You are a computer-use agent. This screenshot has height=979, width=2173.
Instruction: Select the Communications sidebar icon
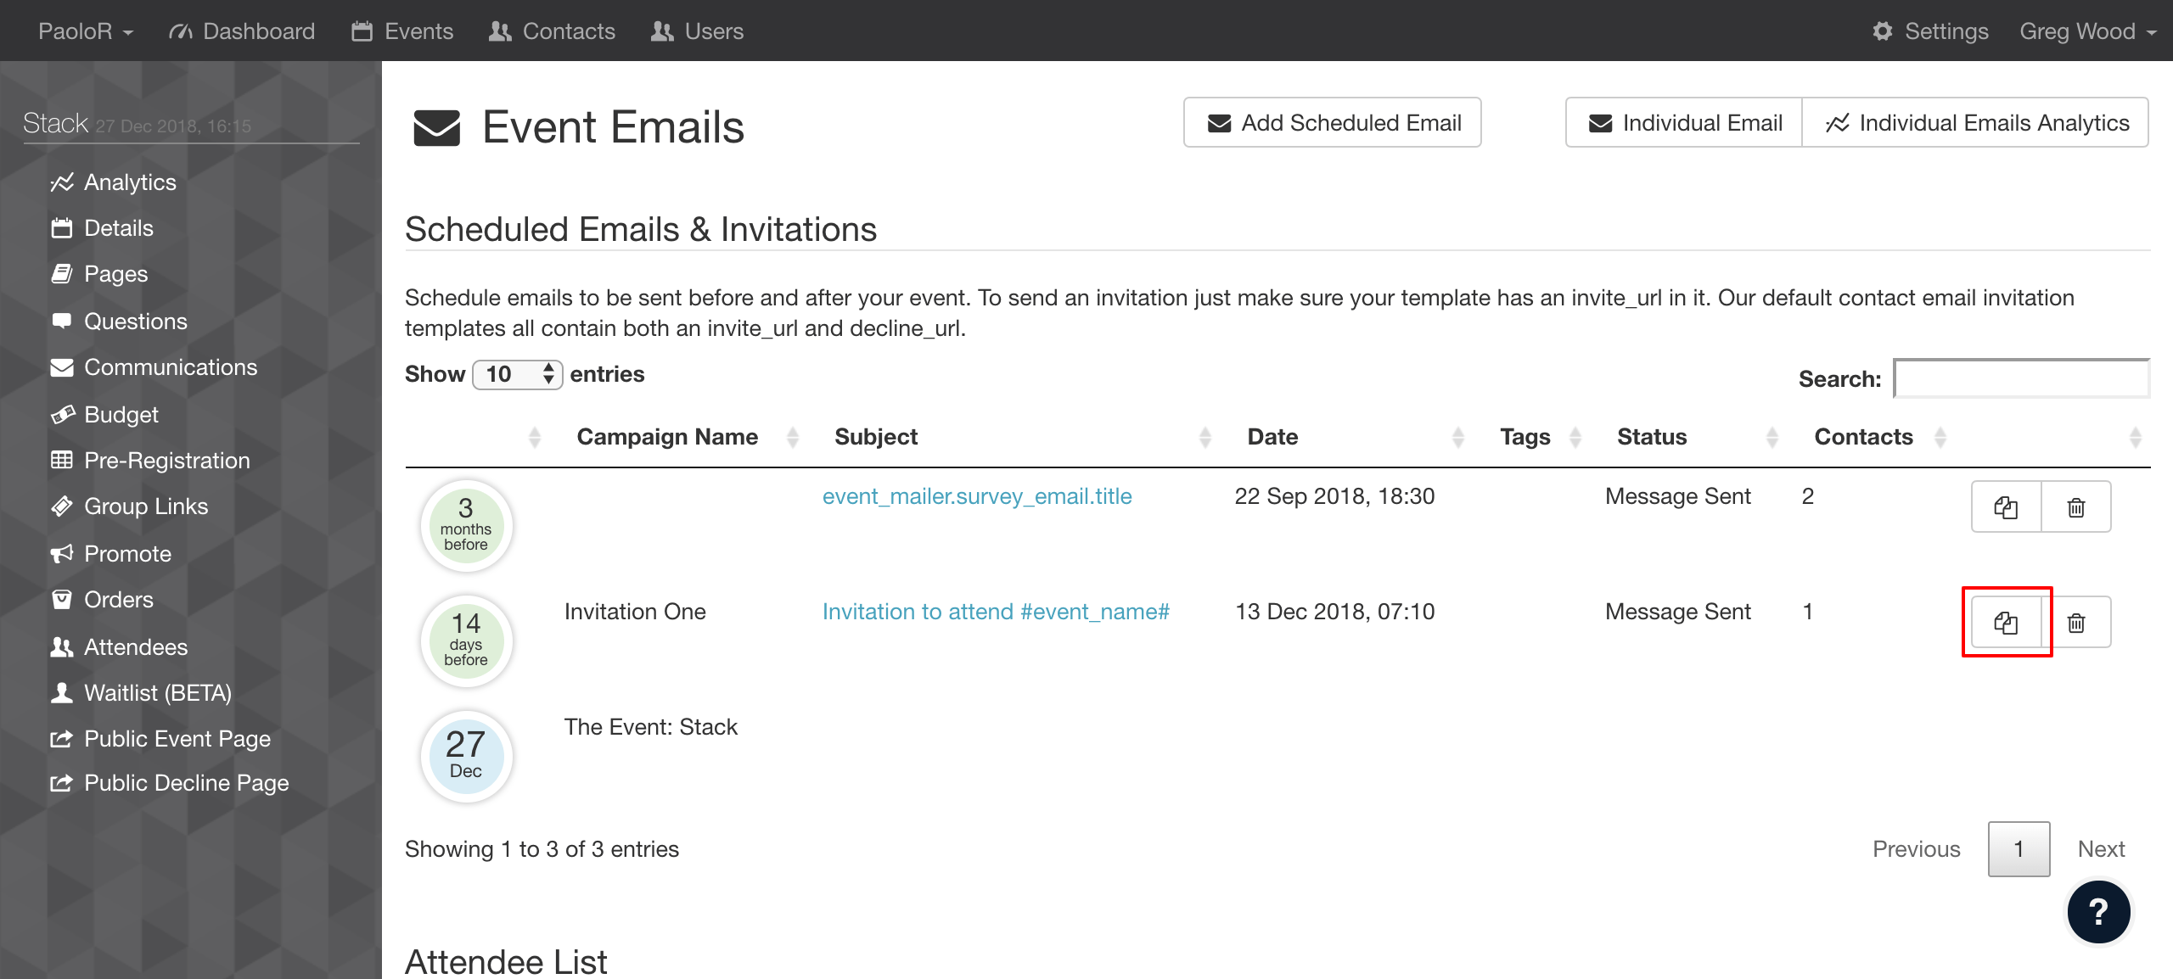[63, 366]
